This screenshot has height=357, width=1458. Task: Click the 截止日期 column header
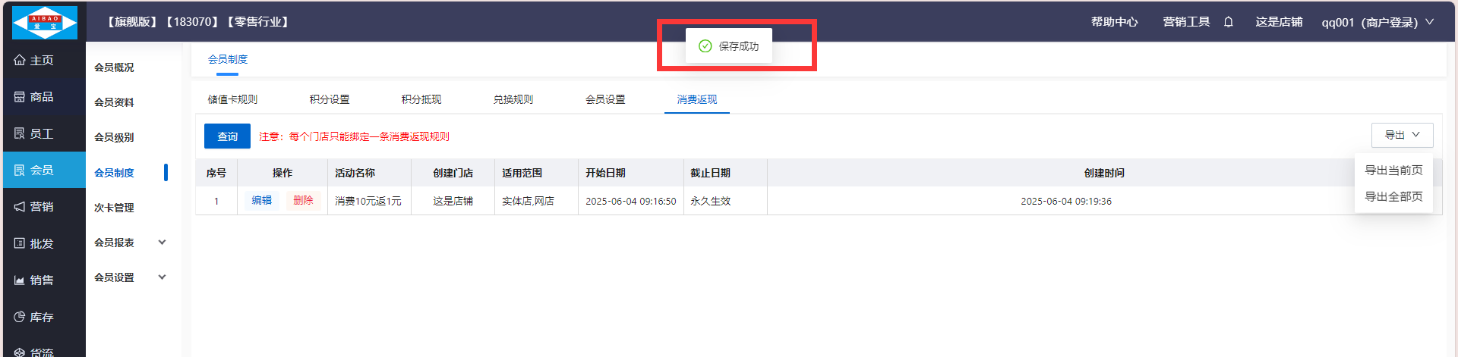coord(710,173)
